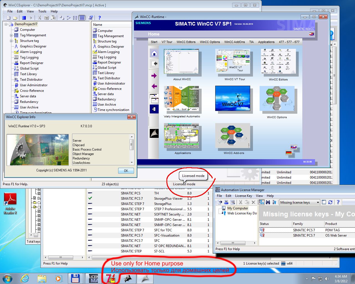Click WinCC V7 Tour thumbnail

pyautogui.click(x=233, y=62)
